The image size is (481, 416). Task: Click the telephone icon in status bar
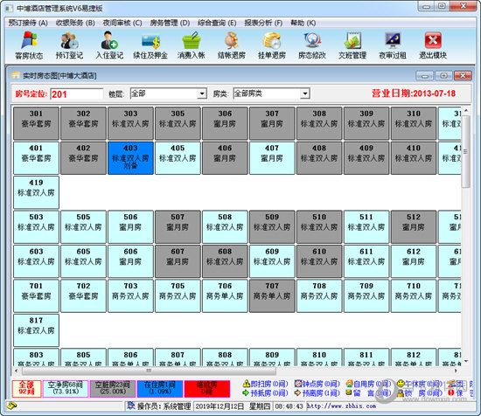(x=11, y=406)
